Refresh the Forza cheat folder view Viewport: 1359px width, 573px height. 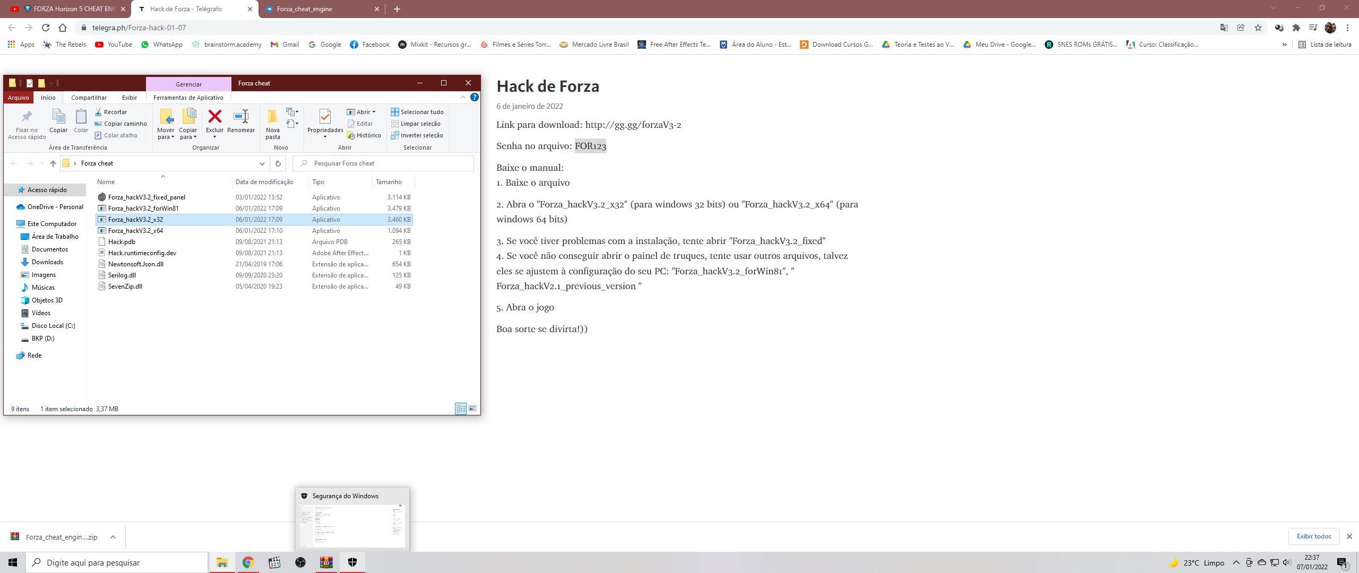tap(278, 163)
